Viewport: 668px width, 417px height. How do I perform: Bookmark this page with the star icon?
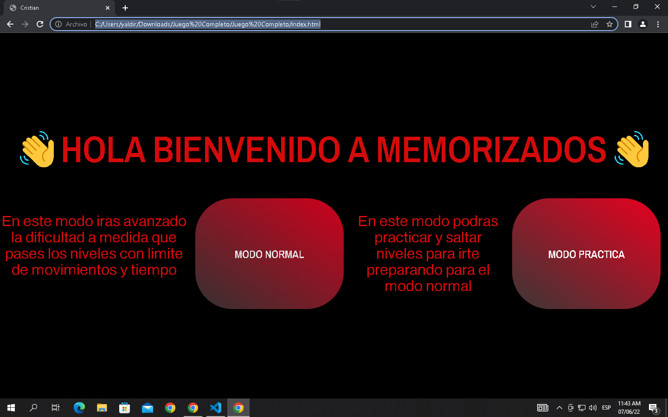click(x=610, y=24)
